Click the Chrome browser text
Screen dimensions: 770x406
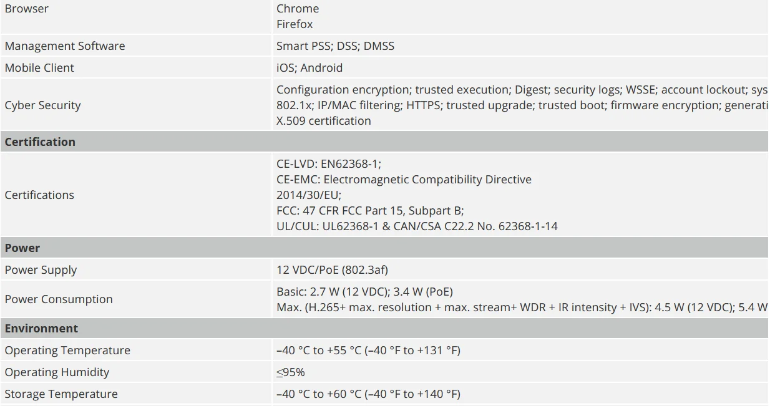(x=298, y=9)
